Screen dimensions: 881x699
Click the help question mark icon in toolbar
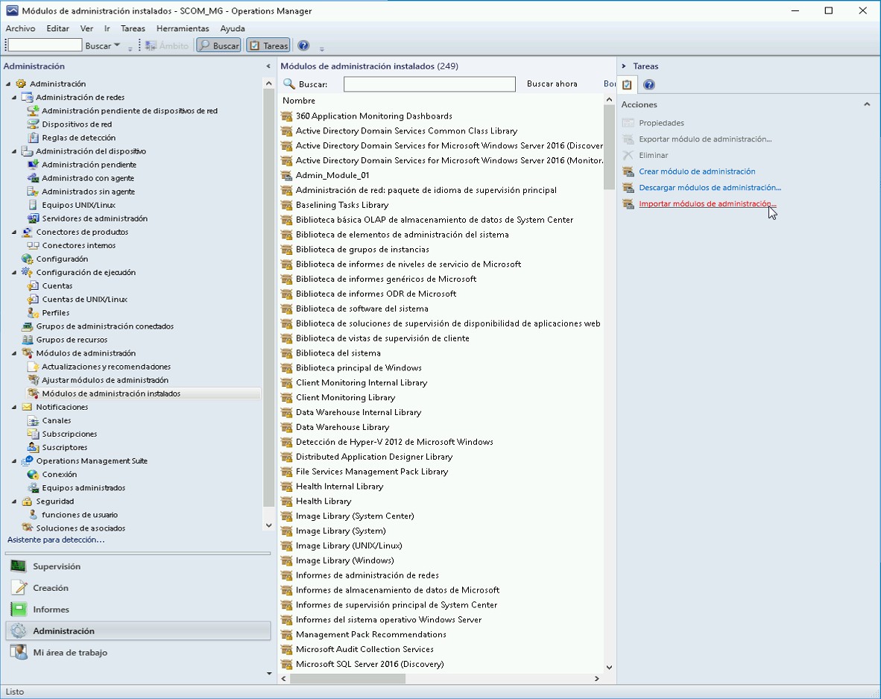(303, 45)
